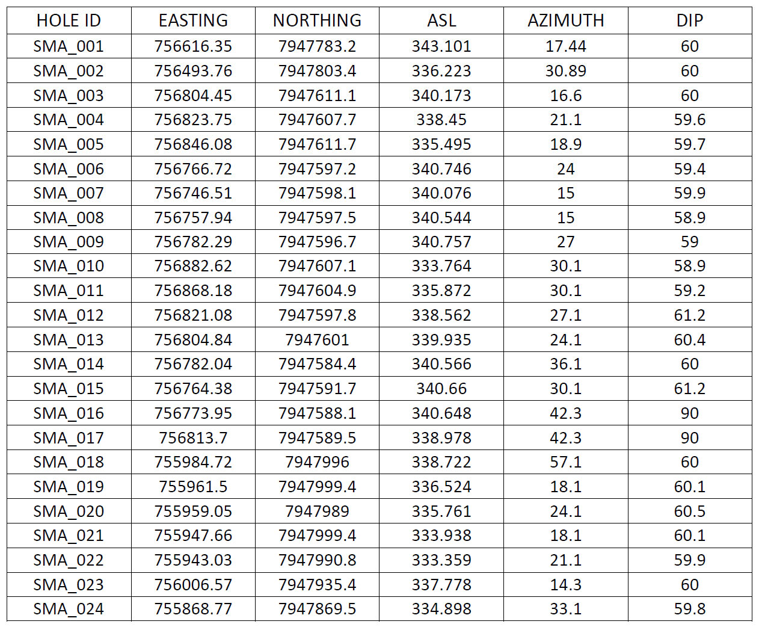Screen dimensions: 759x630
Task: Click the SMA_001 hole ID cell
Action: coord(69,46)
